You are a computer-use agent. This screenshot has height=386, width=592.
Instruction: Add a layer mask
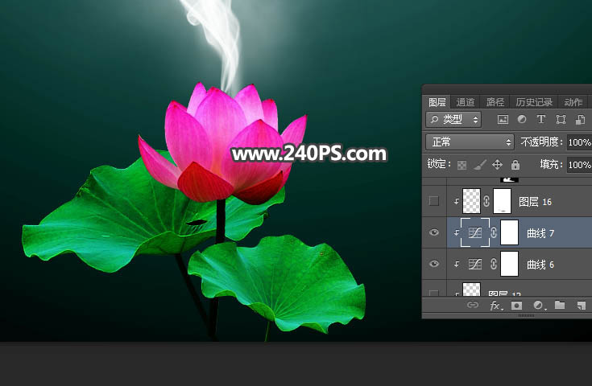click(517, 306)
